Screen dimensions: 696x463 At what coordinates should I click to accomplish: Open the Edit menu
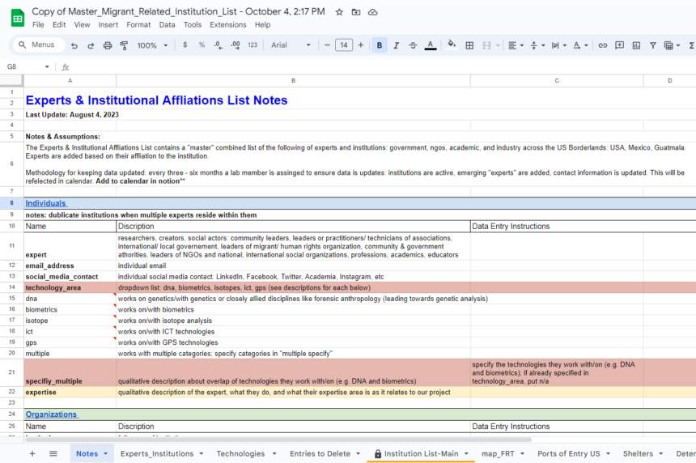tap(59, 25)
